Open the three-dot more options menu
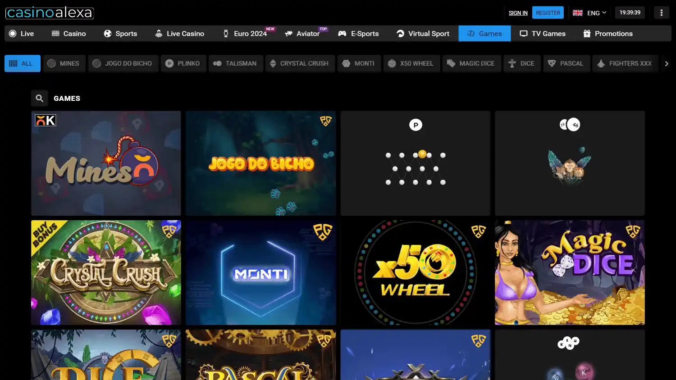This screenshot has width=676, height=380. [662, 13]
